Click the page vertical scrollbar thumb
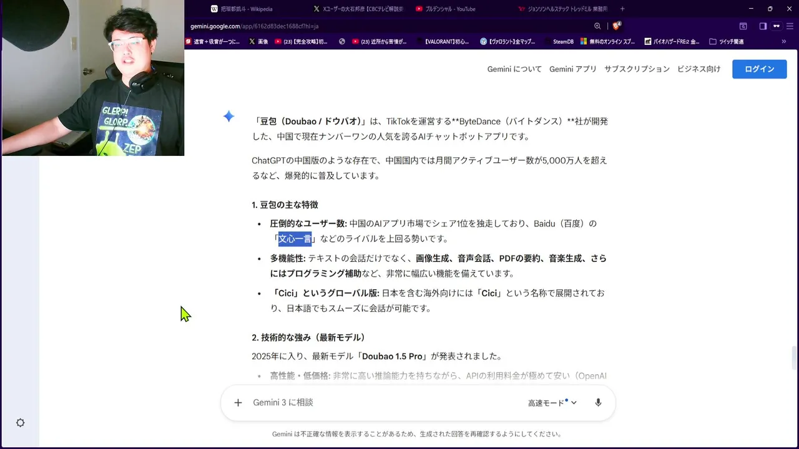This screenshot has width=799, height=449. (794, 358)
